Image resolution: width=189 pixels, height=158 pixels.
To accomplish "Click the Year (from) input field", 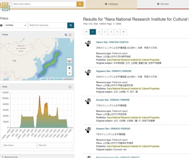I will click(19, 145).
